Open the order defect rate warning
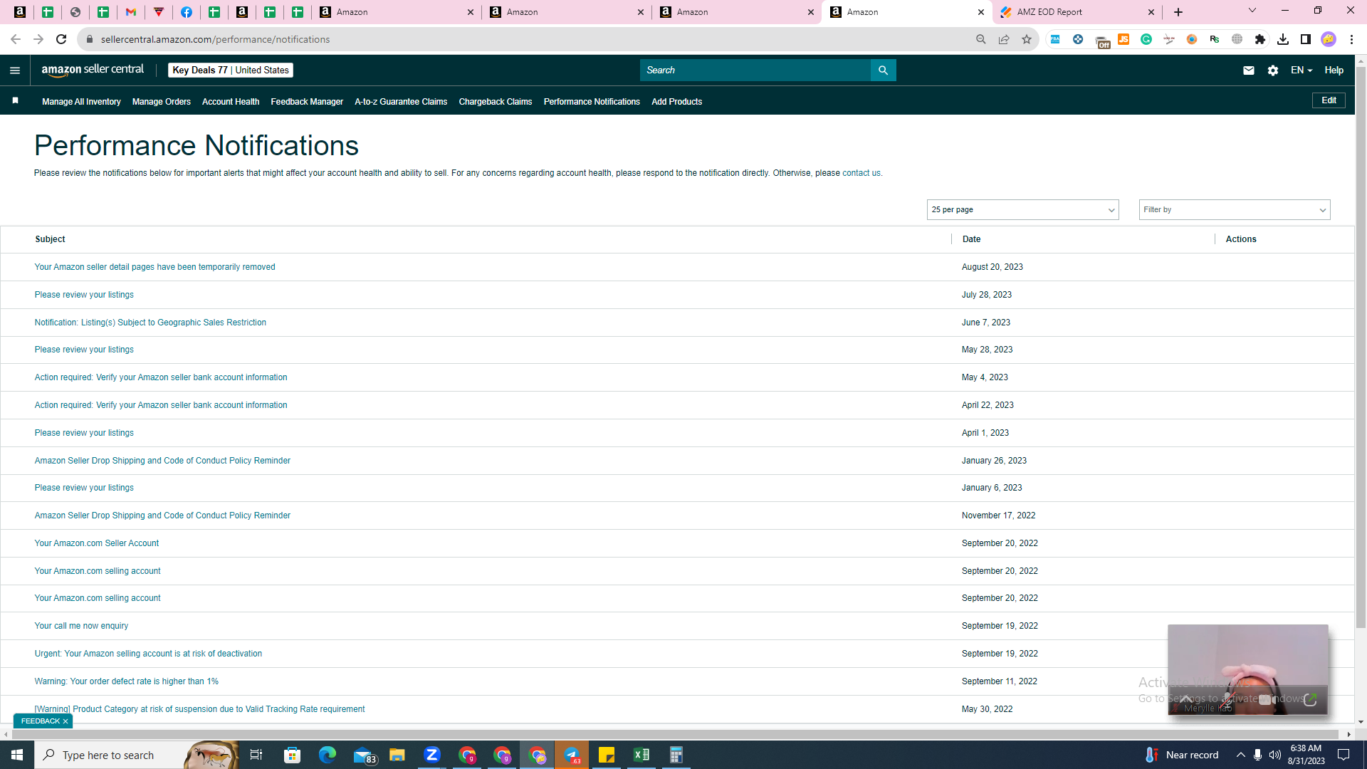Image resolution: width=1367 pixels, height=769 pixels. coord(127,681)
